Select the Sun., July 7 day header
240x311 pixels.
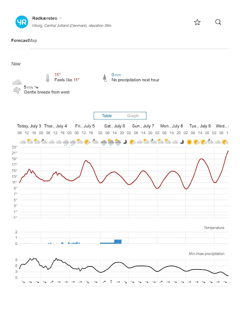[143, 126]
